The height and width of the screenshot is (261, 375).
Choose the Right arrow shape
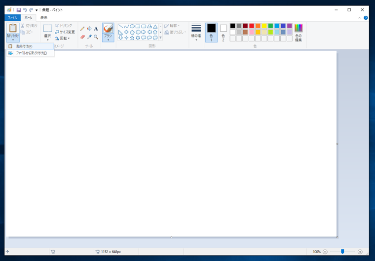[x=144, y=32]
